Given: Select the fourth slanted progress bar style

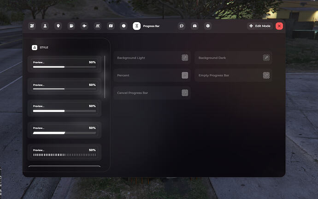Looking at the screenshot, I should pos(65,130).
